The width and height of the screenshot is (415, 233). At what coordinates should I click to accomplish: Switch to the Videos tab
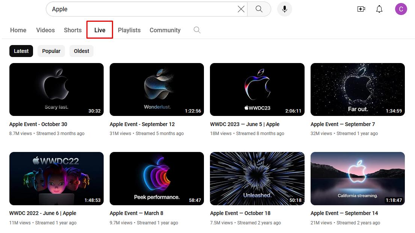(x=45, y=30)
